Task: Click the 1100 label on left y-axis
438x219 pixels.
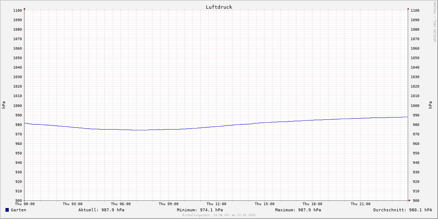Action: (x=18, y=10)
